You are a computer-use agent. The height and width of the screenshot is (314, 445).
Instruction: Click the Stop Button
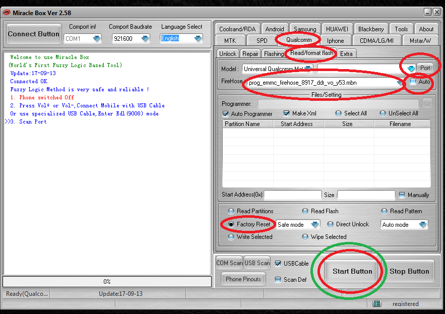click(x=409, y=271)
